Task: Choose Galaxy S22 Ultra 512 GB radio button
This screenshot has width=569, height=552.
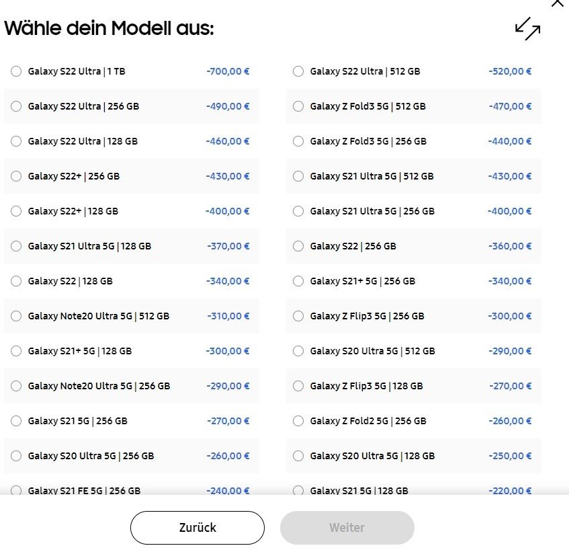Action: (x=298, y=71)
